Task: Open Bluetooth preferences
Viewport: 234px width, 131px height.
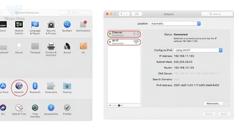Action: (35, 88)
